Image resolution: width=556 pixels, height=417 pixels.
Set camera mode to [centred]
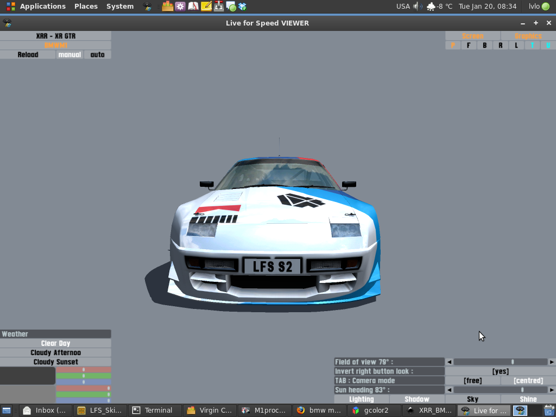[528, 381]
